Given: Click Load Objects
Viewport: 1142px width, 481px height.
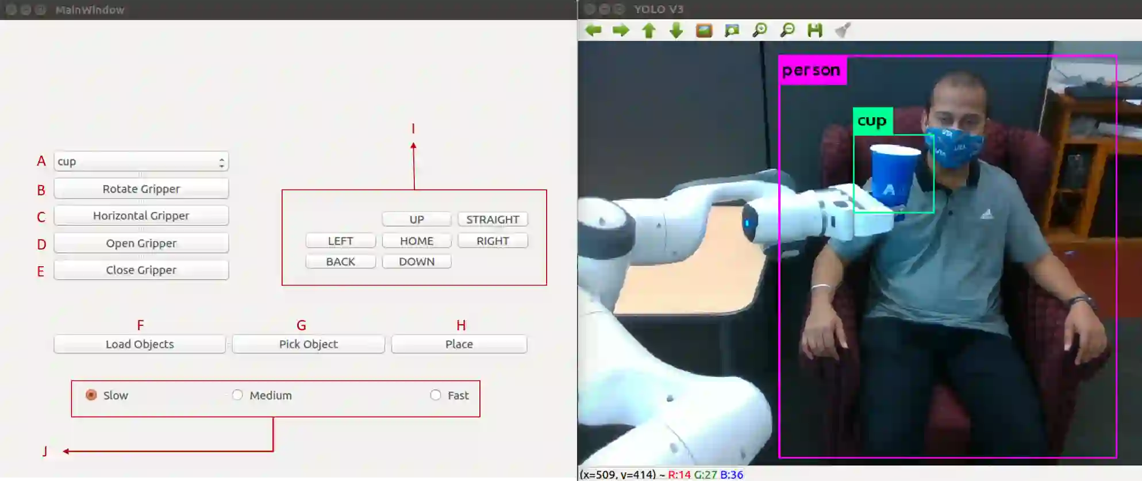Looking at the screenshot, I should (140, 344).
